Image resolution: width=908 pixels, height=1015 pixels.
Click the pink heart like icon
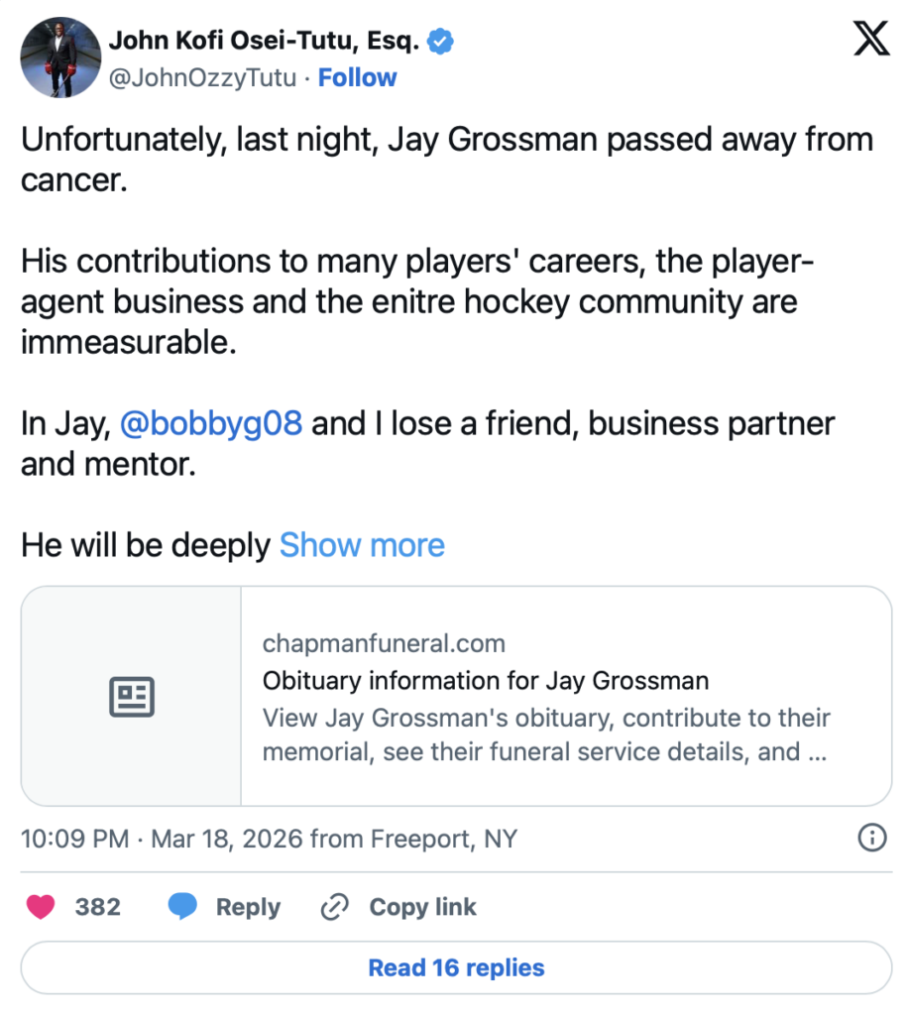click(x=41, y=906)
